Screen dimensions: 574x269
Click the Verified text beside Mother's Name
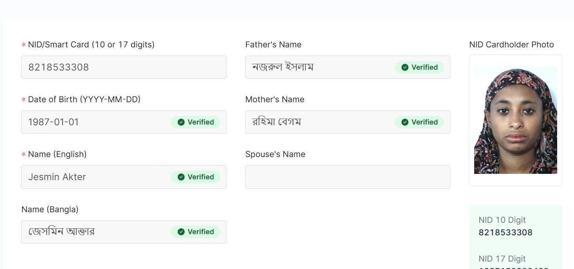(424, 122)
